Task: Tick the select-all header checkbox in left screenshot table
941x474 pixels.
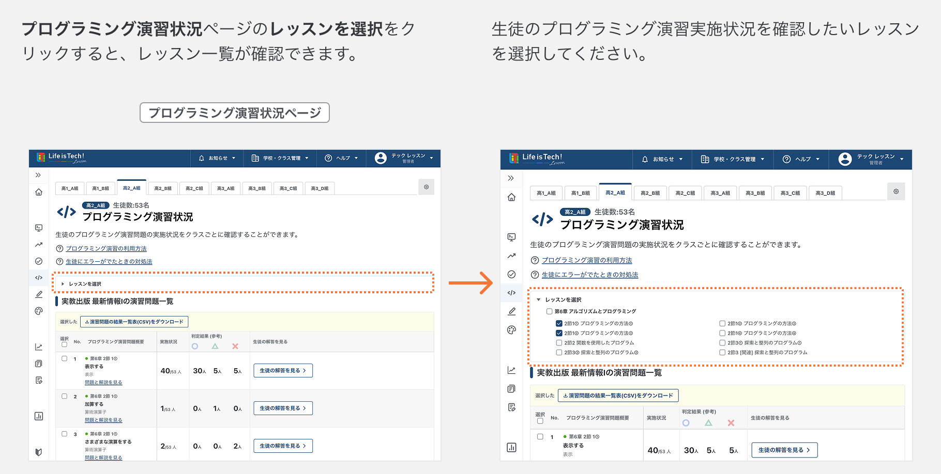Action: point(64,344)
